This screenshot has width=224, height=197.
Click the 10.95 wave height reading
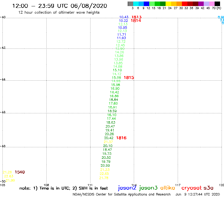(x=123, y=28)
